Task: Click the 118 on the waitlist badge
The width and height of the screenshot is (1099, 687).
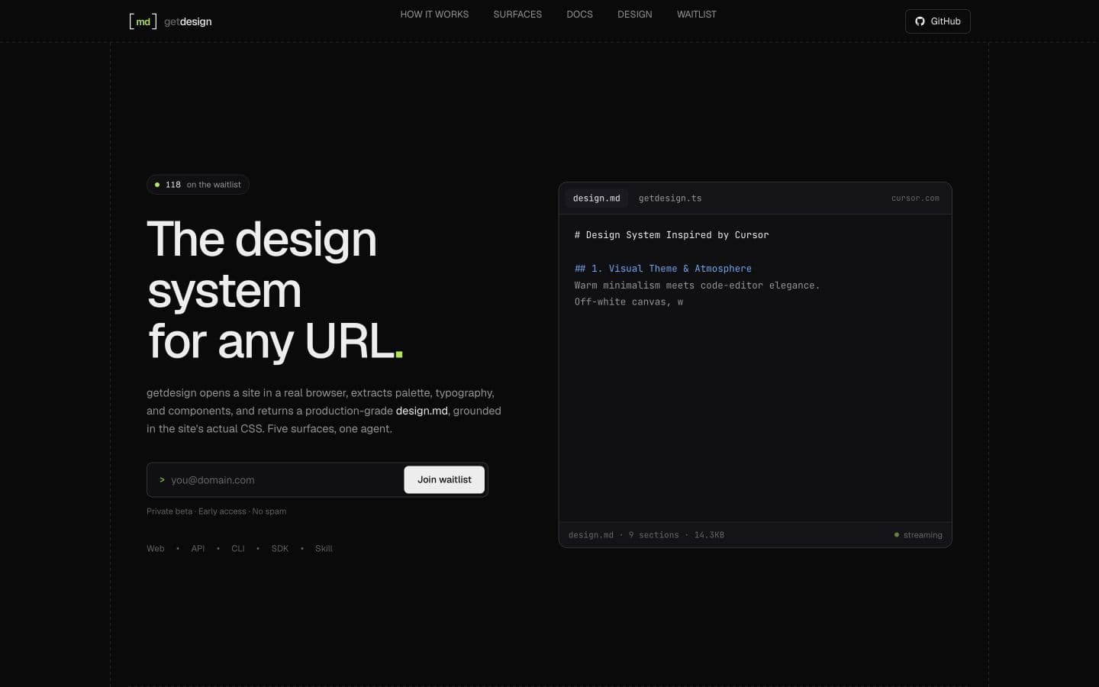Action: click(198, 185)
